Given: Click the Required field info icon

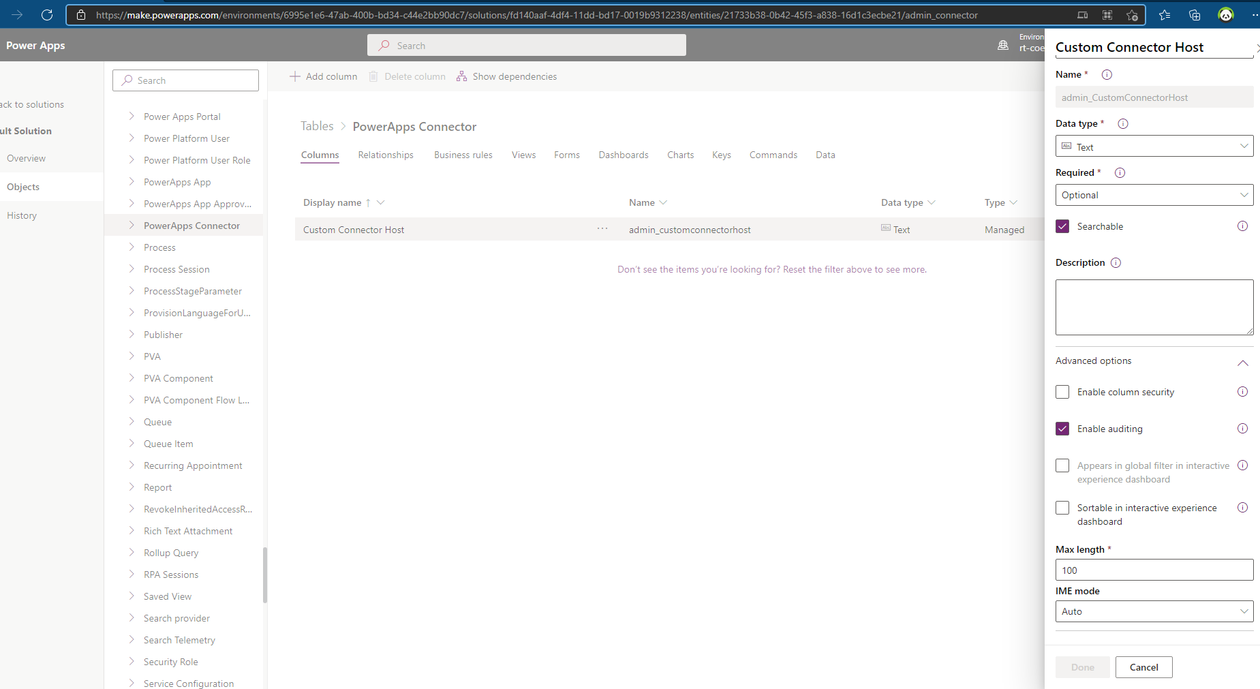Looking at the screenshot, I should point(1120,172).
